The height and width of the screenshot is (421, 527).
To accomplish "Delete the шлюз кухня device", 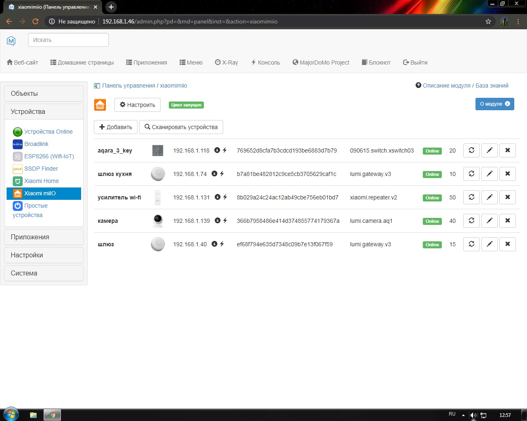I will point(508,174).
